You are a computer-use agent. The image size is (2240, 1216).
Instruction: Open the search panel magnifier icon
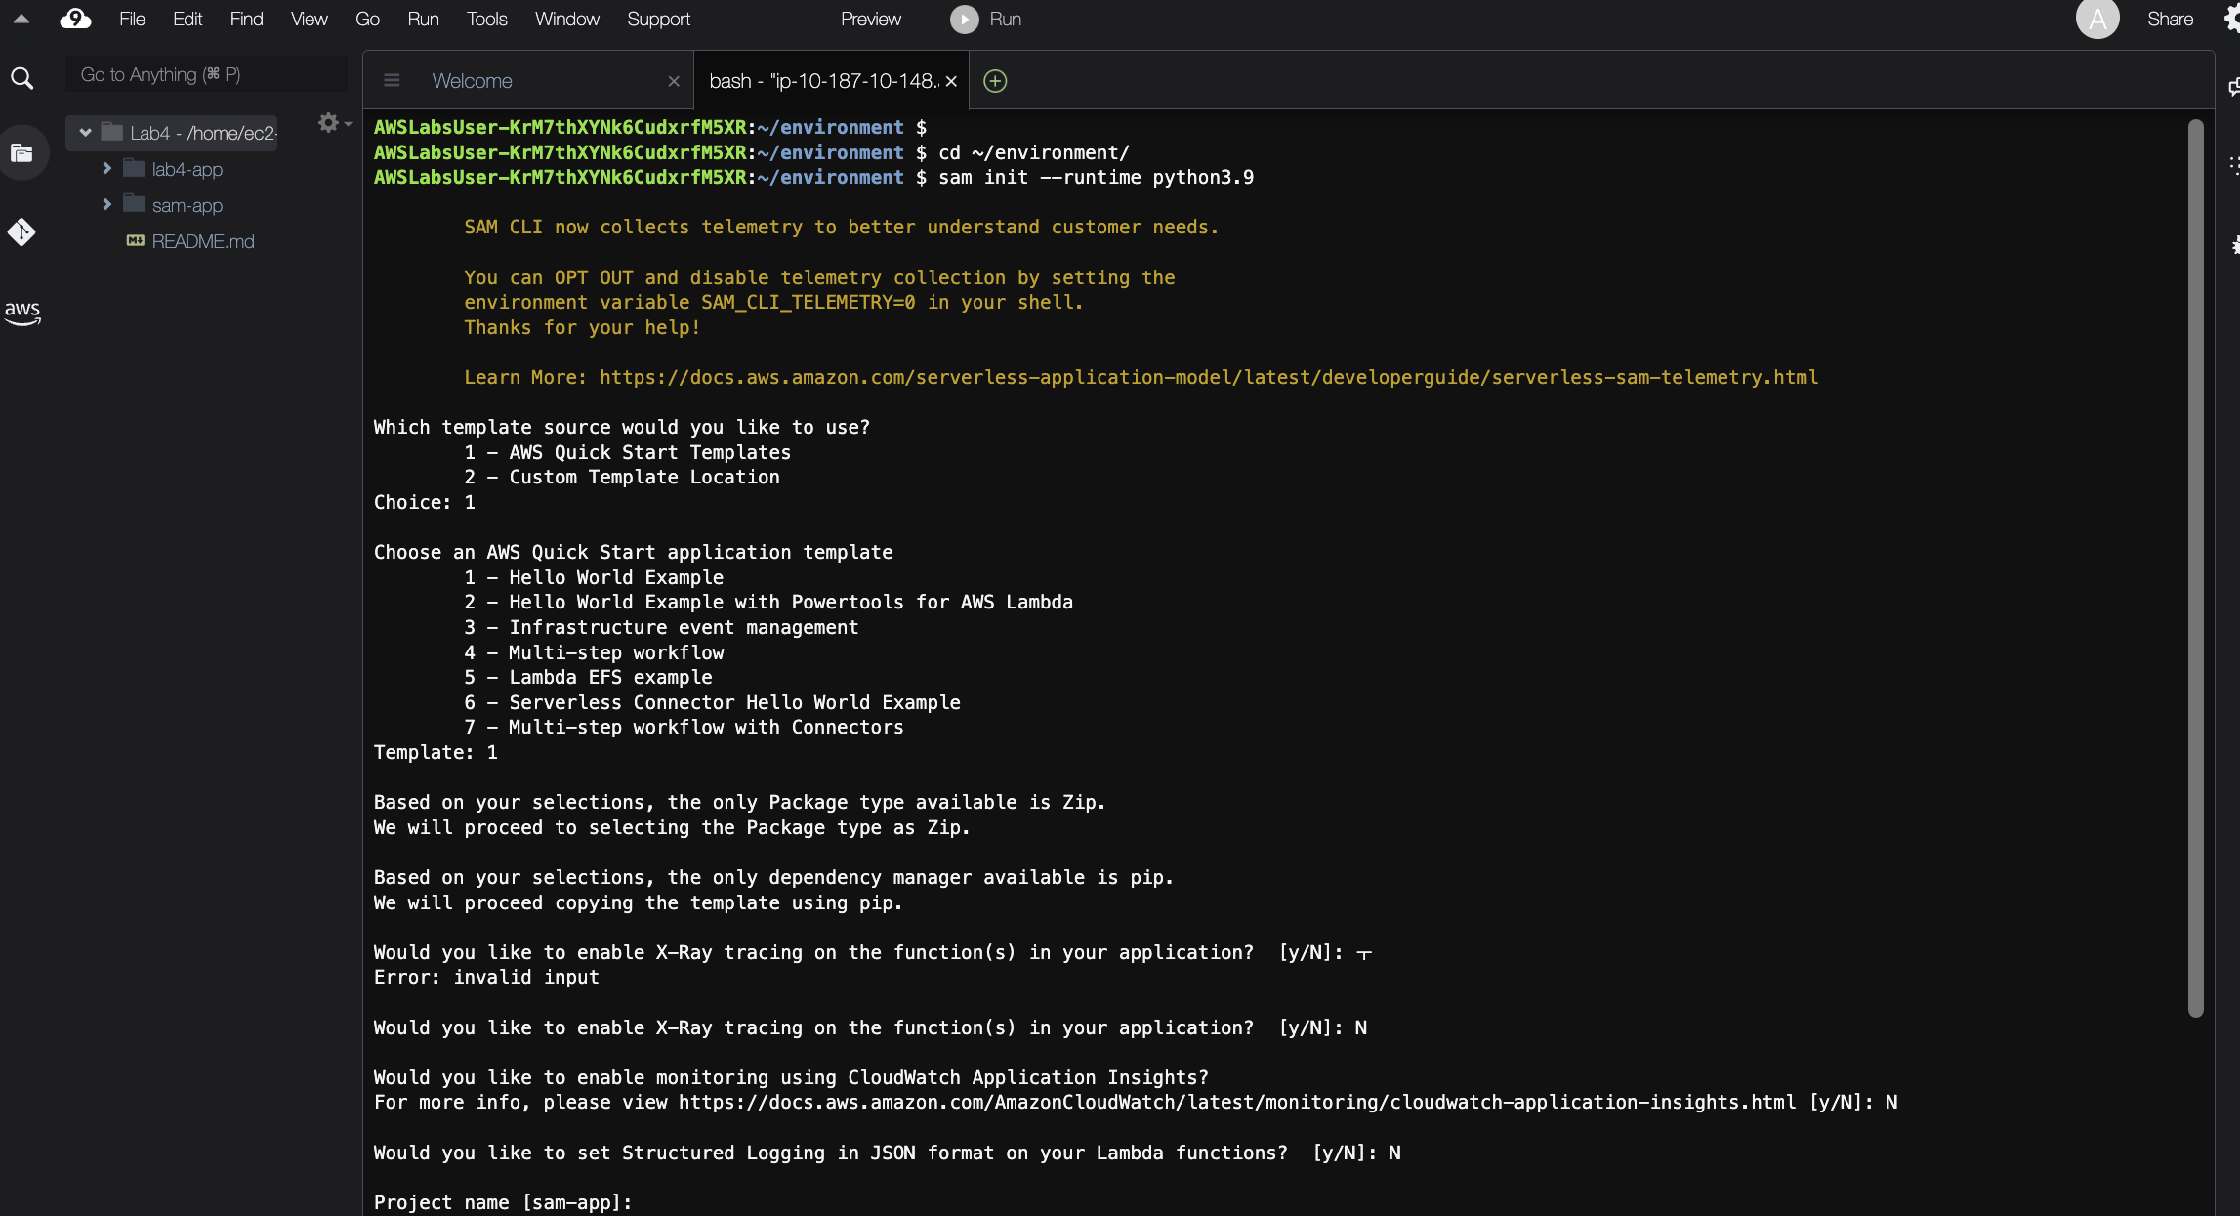tap(21, 78)
